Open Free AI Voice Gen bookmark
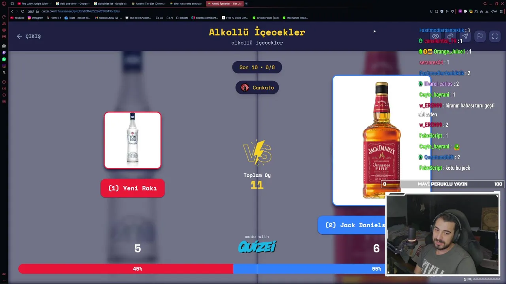Screen dimensions: 506x284 tap(235, 18)
